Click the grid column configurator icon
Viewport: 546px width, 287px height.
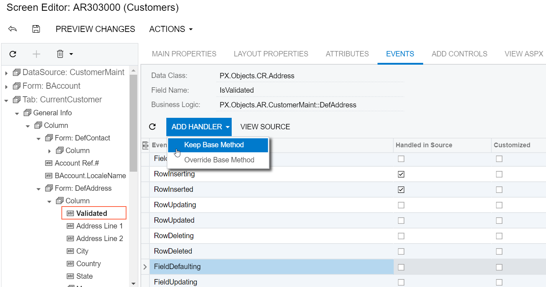[145, 145]
